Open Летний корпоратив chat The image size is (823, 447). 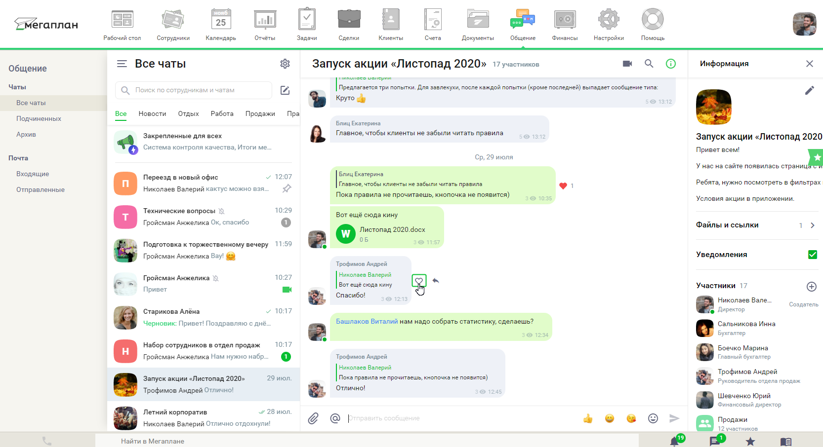[204, 418]
